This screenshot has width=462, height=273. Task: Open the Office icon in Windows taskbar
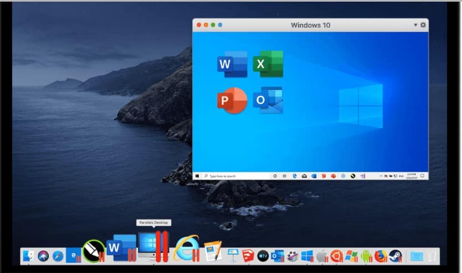(x=324, y=176)
